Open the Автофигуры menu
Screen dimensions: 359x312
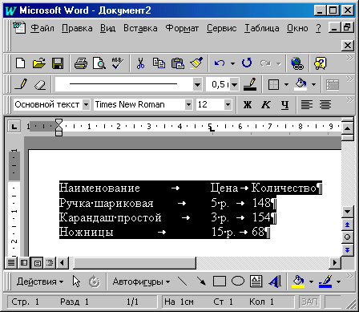141,282
